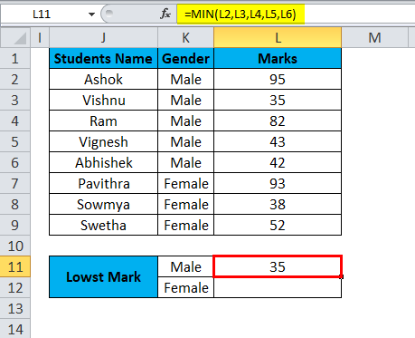Click Abhishek's marks value 42

pos(278,162)
